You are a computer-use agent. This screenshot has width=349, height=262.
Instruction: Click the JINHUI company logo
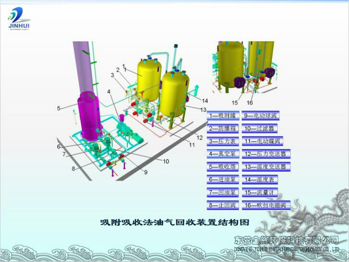click(x=19, y=19)
